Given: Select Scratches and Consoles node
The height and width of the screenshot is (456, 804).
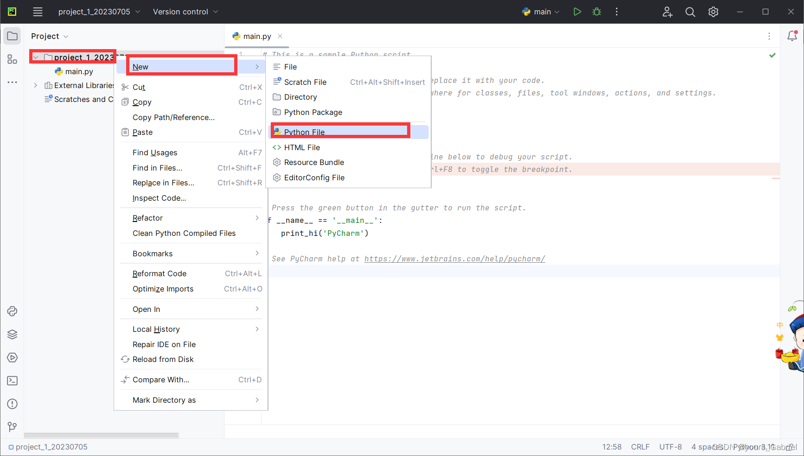Looking at the screenshot, I should [79, 99].
